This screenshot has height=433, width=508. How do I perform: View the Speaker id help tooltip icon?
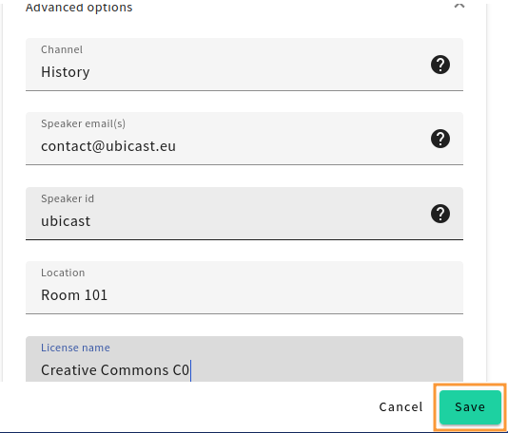pos(440,214)
